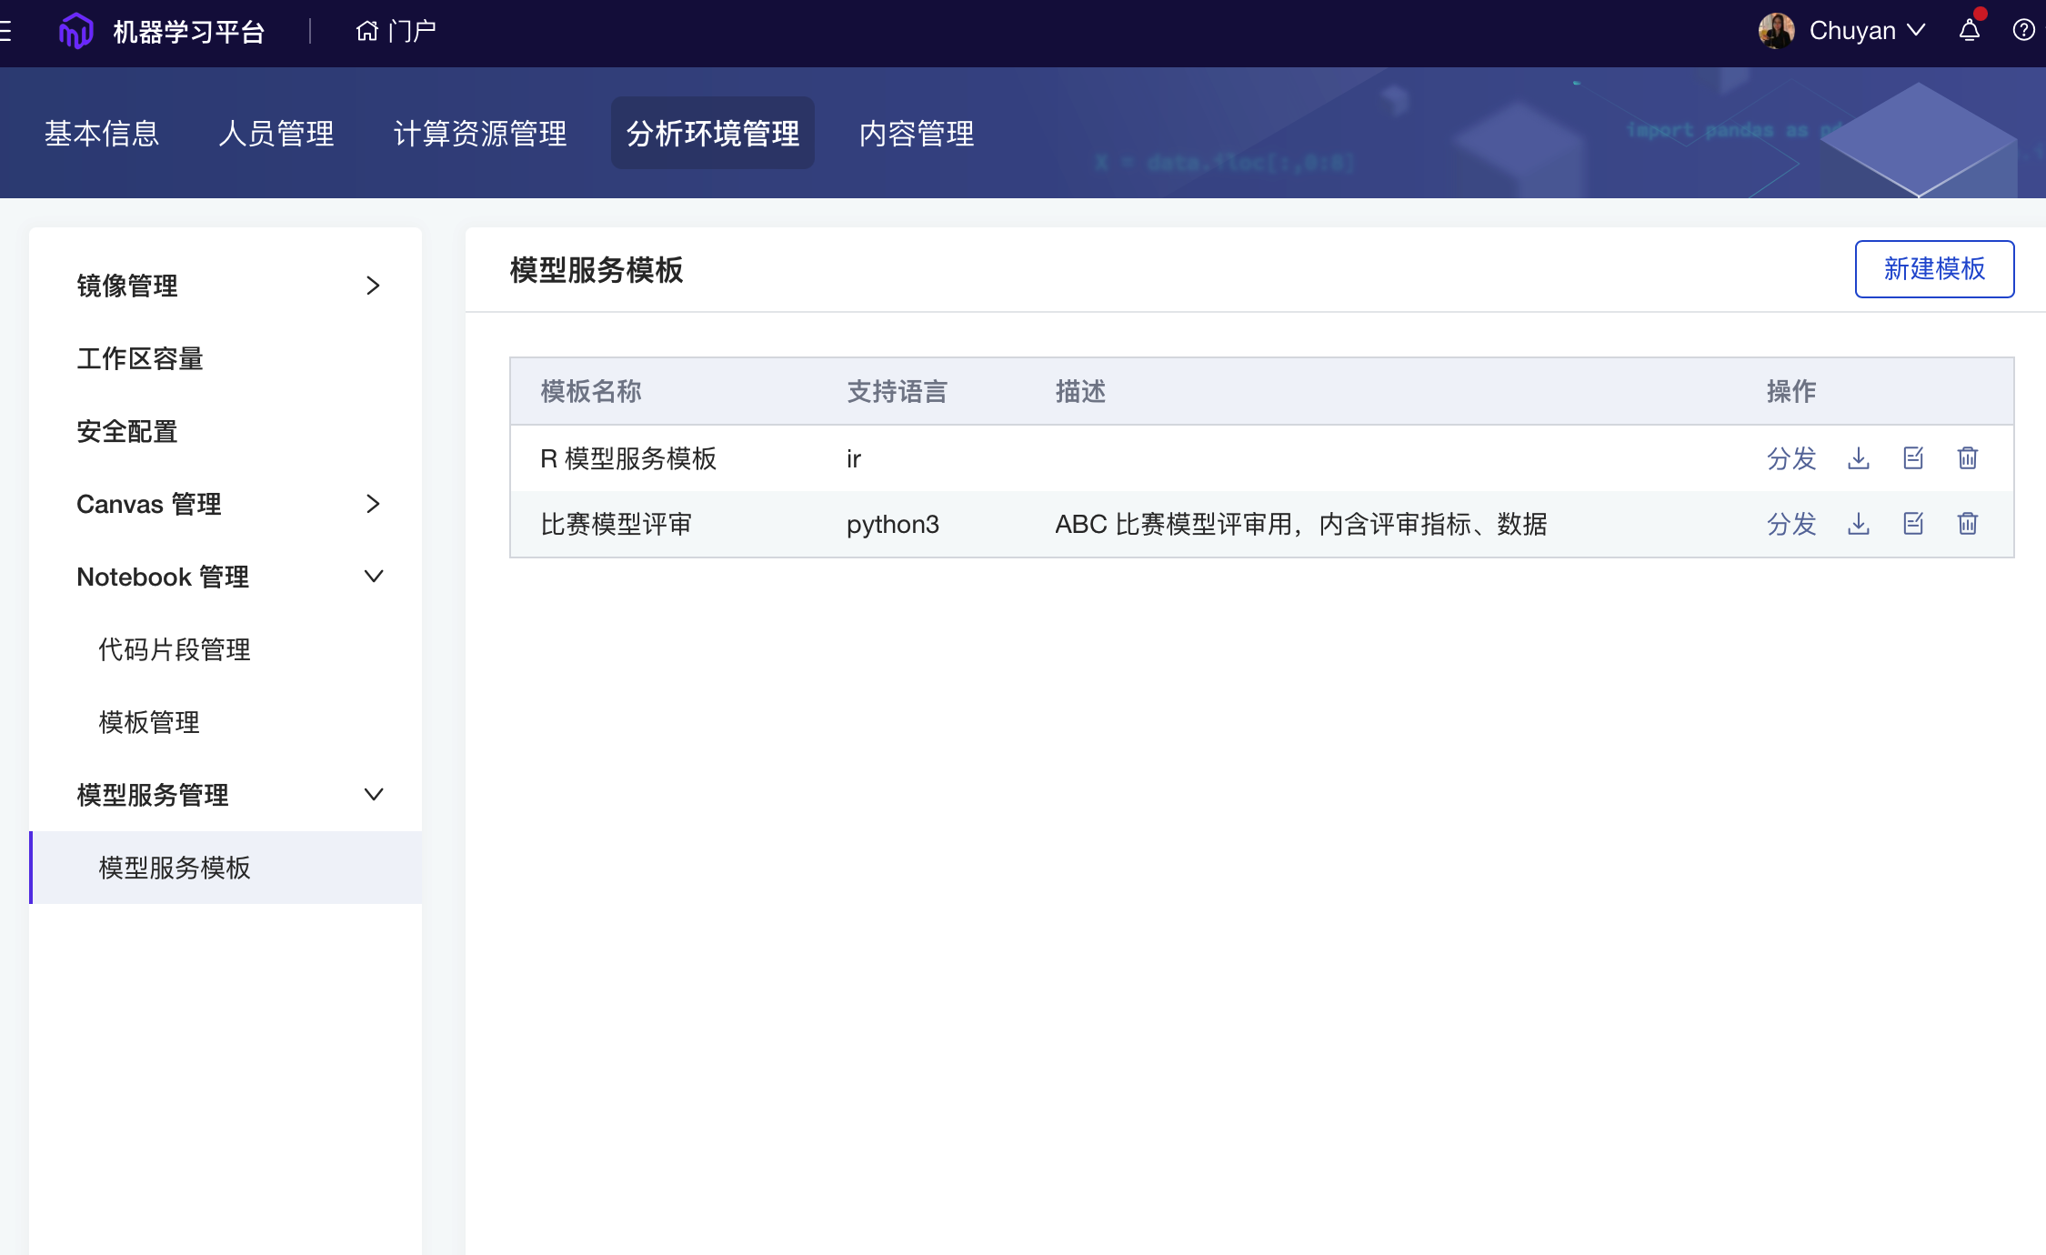Image resolution: width=2046 pixels, height=1255 pixels.
Task: Download the R 模型服务模板 template
Action: tap(1858, 458)
